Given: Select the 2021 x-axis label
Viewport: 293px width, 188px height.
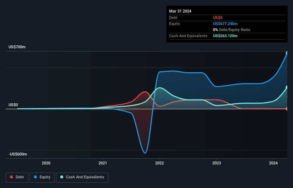Looking at the screenshot, I should point(103,163).
